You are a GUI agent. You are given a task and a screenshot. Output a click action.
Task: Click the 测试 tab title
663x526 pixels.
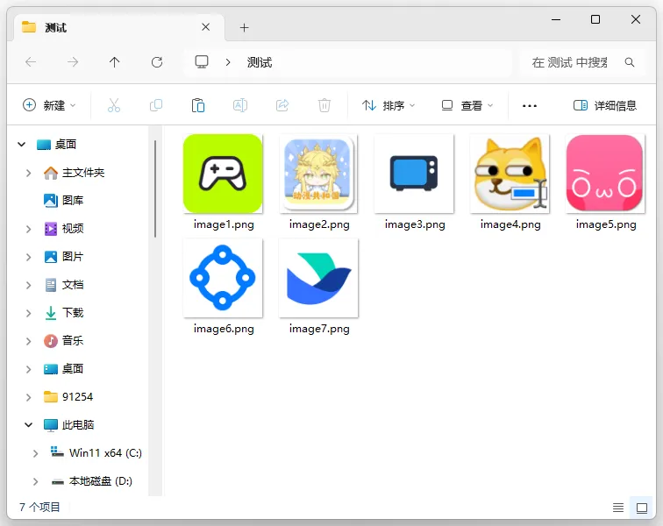click(55, 28)
